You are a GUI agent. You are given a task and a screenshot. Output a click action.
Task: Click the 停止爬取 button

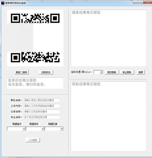pyautogui.click(x=127, y=72)
